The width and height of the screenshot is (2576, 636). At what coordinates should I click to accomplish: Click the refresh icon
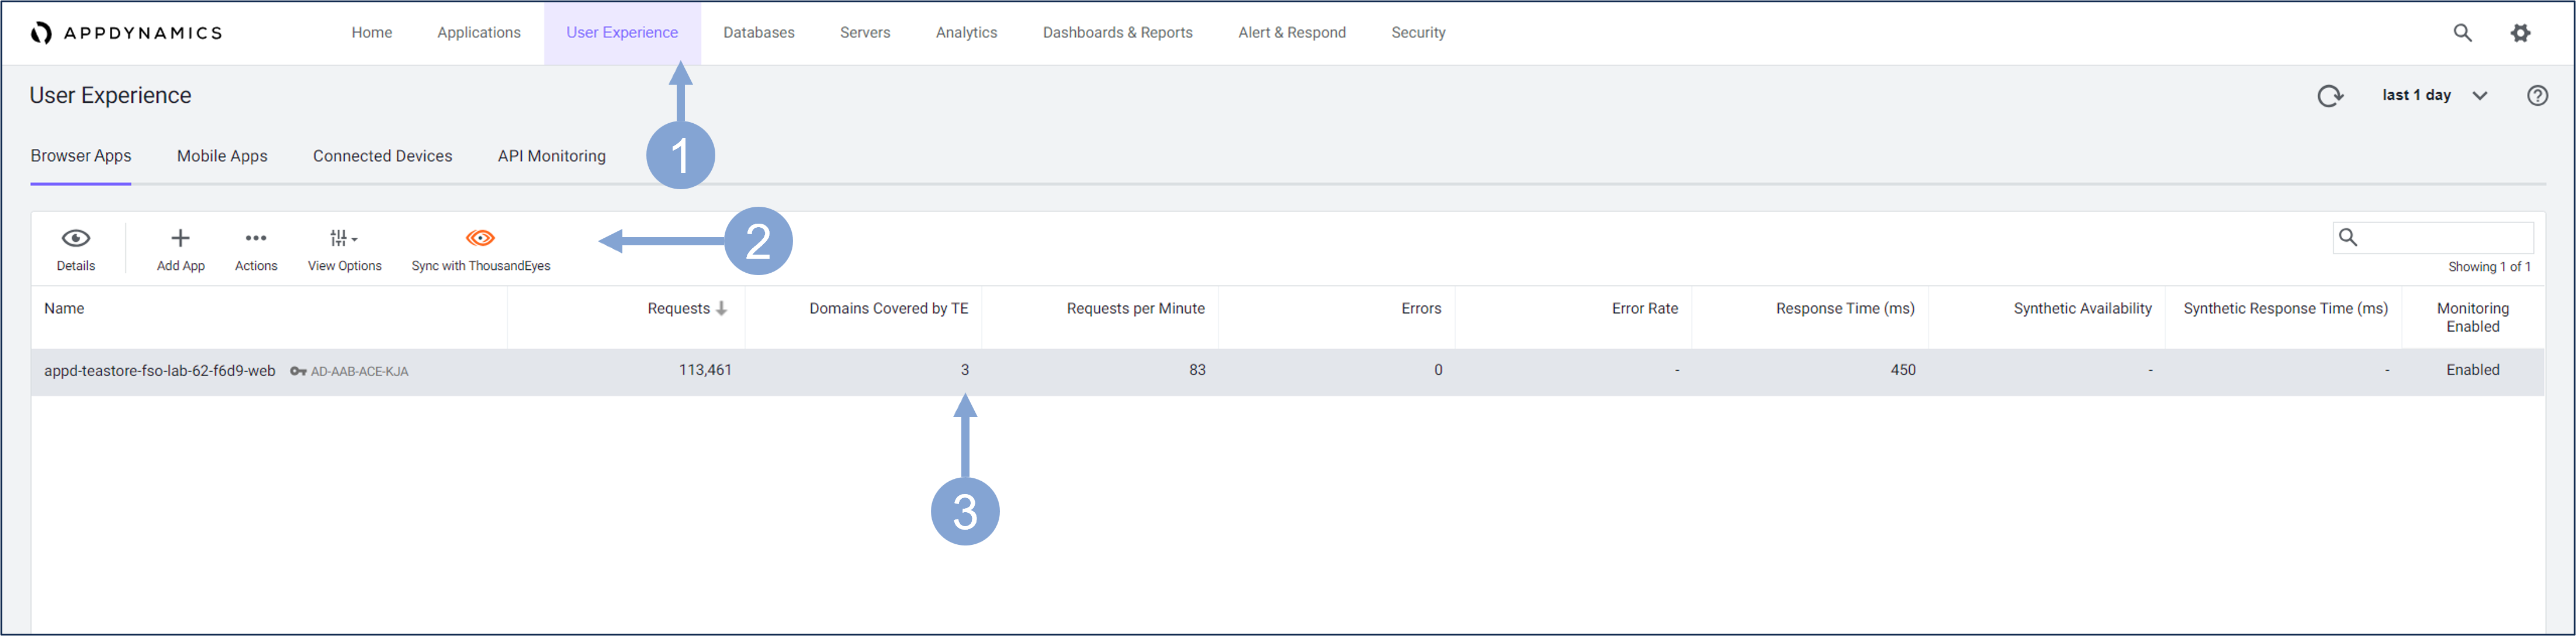click(x=2330, y=96)
